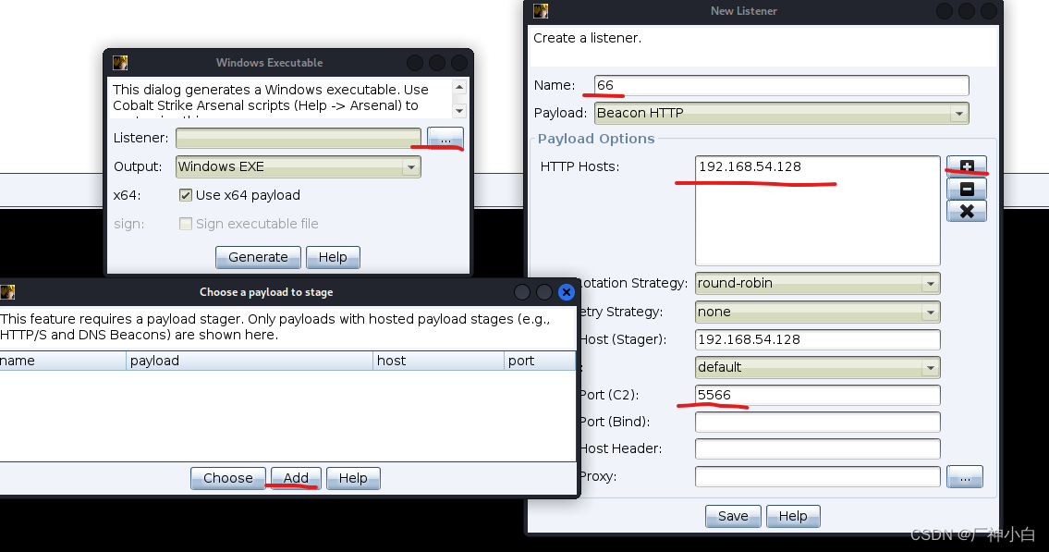
Task: Remove selected HTTP host with minus icon
Action: (x=967, y=190)
